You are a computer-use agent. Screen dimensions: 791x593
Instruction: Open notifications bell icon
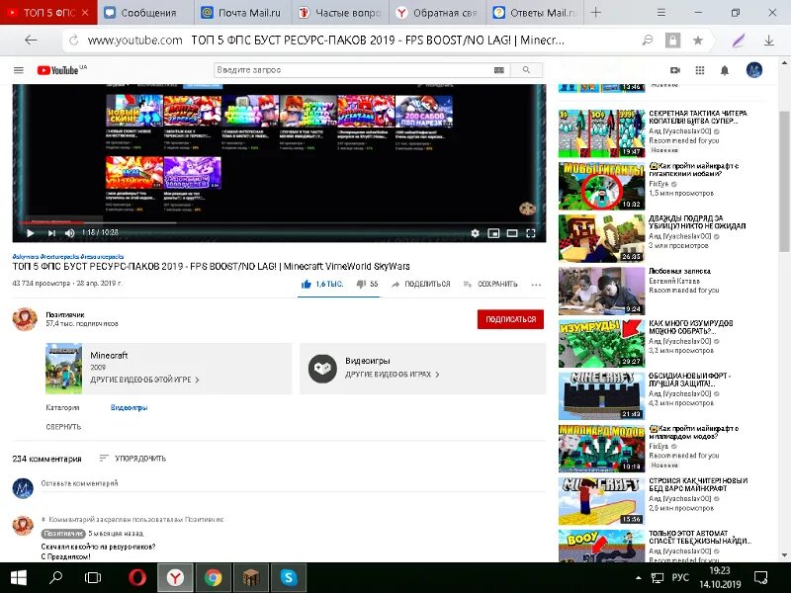pos(725,70)
